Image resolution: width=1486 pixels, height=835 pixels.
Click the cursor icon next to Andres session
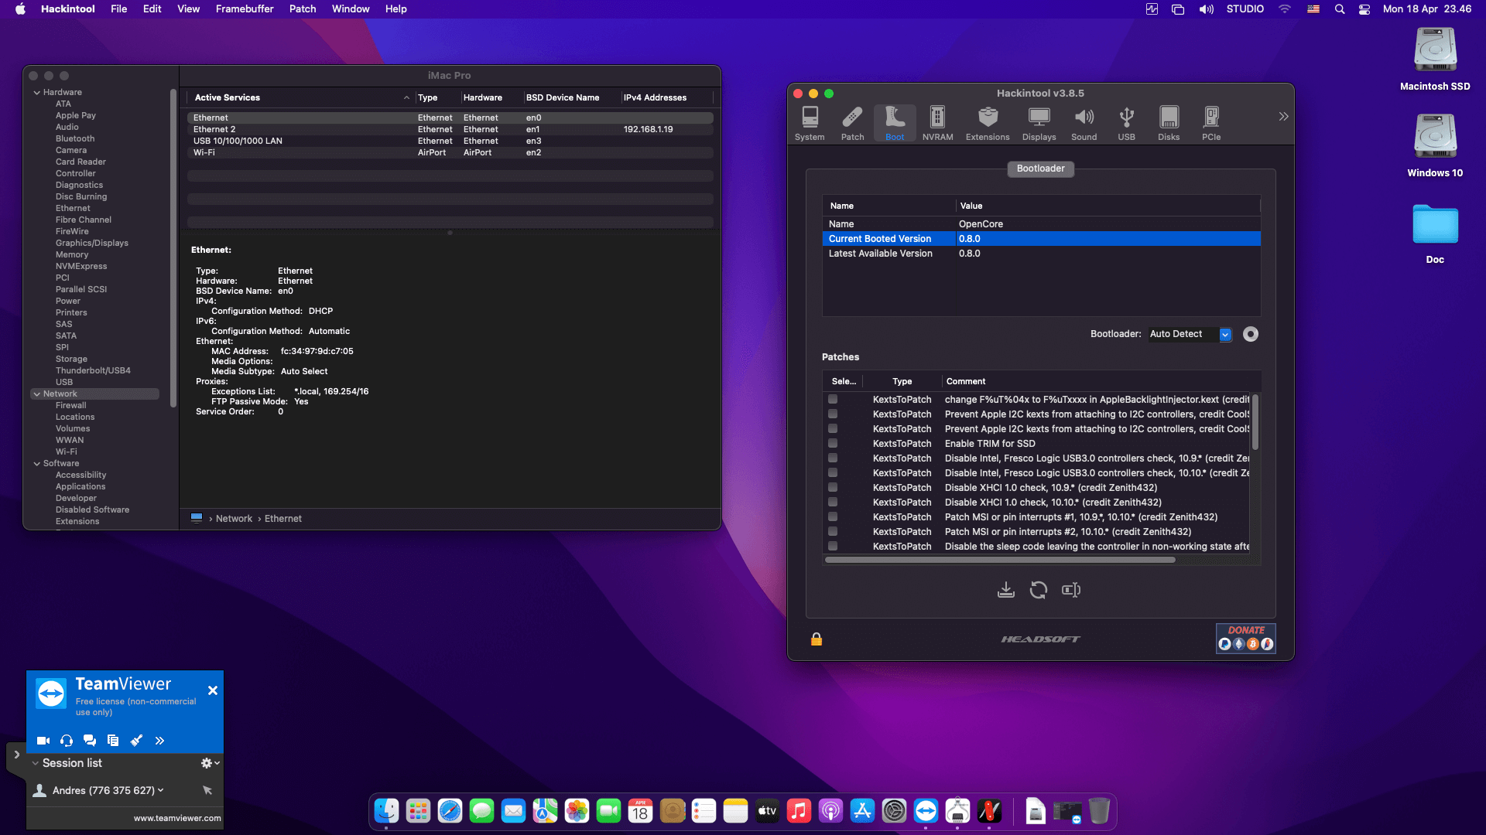pyautogui.click(x=207, y=790)
